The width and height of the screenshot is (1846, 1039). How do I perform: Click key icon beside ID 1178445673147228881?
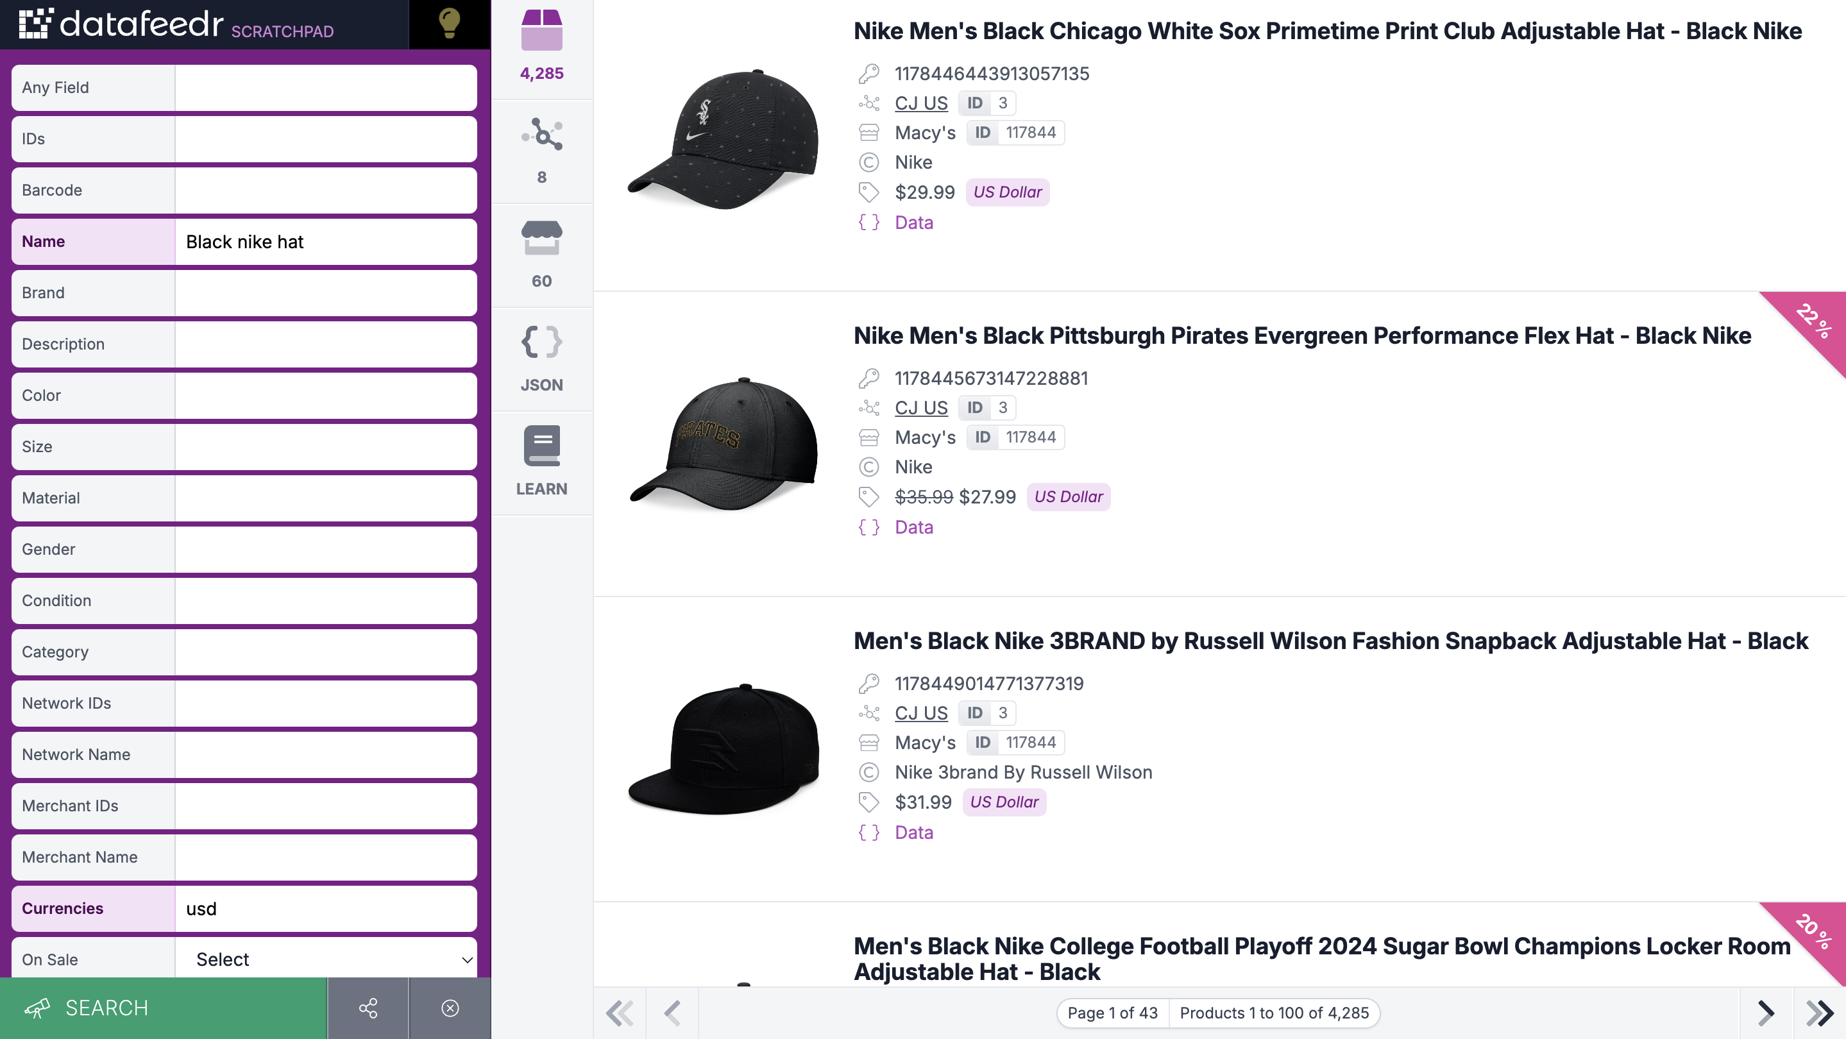click(868, 378)
